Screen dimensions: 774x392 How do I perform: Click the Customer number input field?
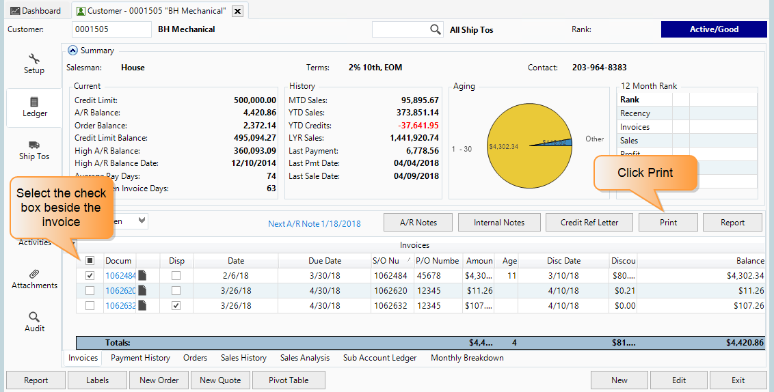point(111,29)
